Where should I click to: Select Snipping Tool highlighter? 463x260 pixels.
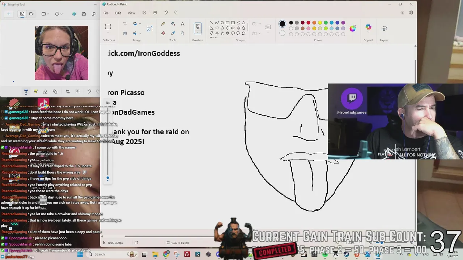tap(35, 92)
